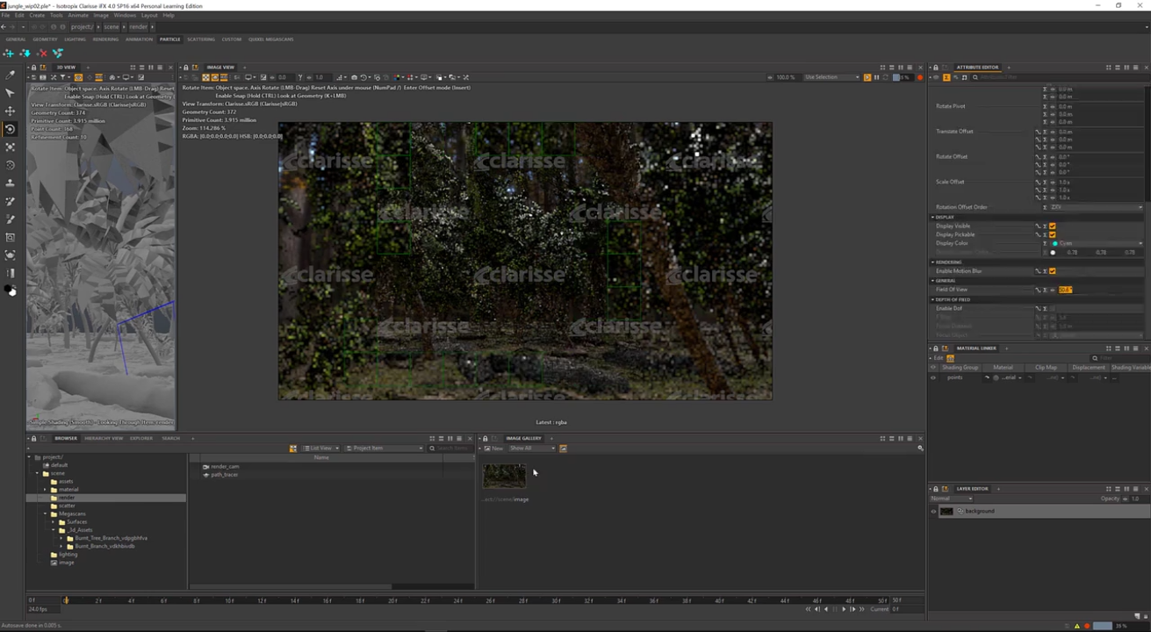
Task: Click the white color swatch below Display Color
Action: 1054,253
